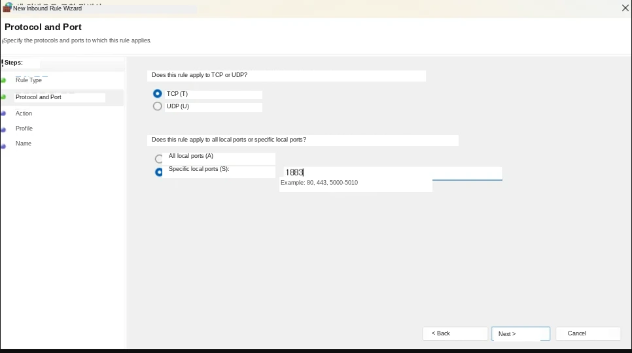632x353 pixels.
Task: Click the green bullet beside Rule Type
Action: point(4,80)
